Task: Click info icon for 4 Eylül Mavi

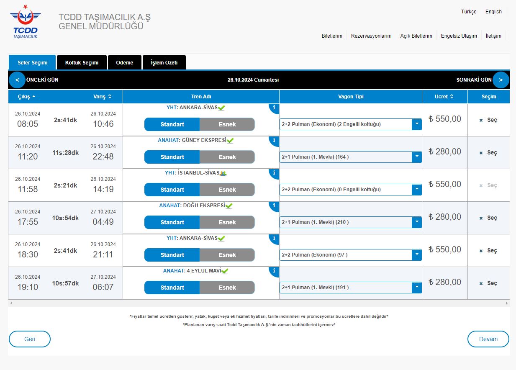Action: 274,271
